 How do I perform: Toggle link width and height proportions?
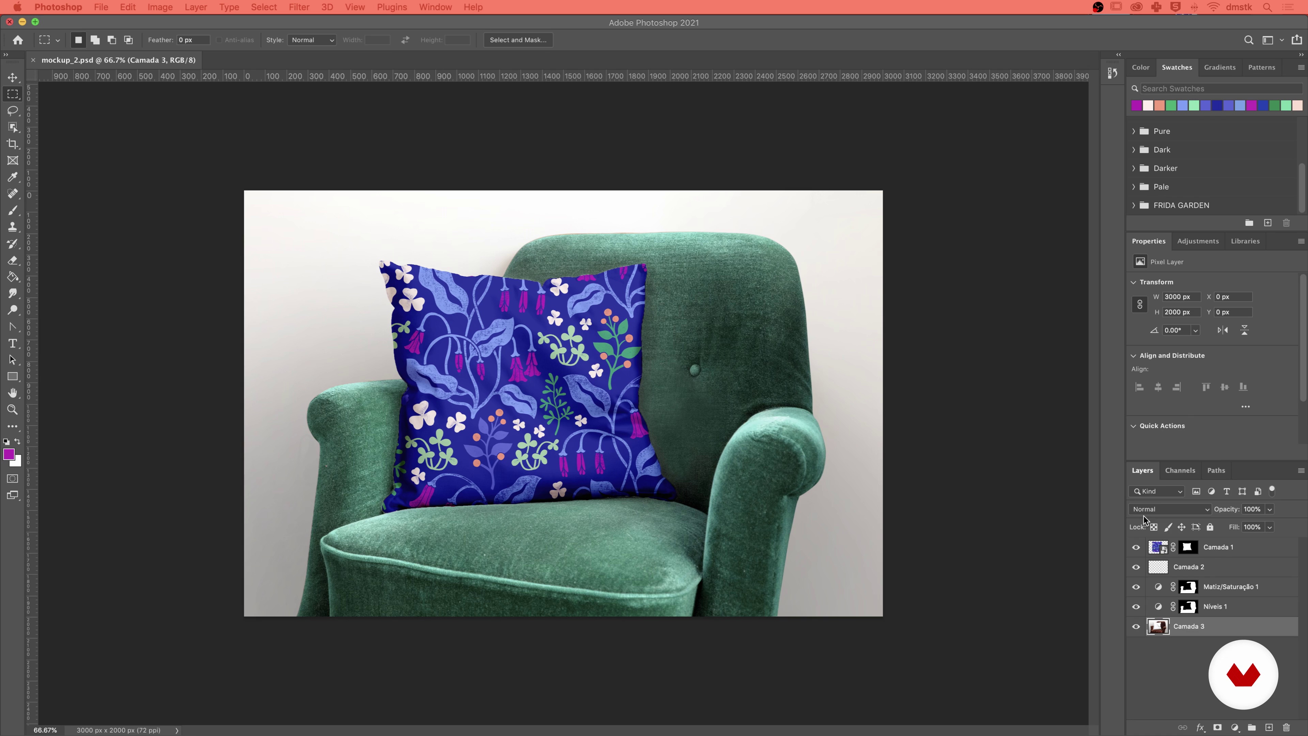1139,304
